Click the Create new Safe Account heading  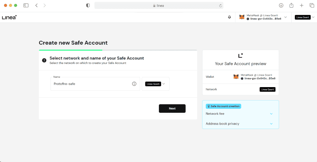point(73,43)
